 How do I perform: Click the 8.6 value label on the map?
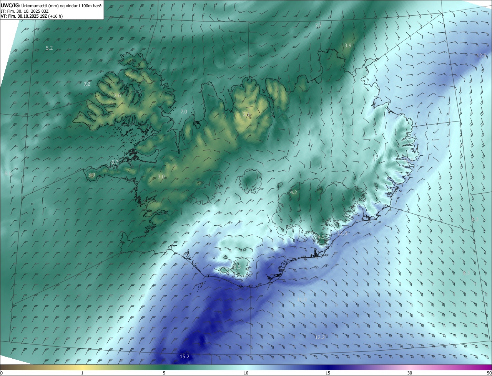(x=8, y=174)
